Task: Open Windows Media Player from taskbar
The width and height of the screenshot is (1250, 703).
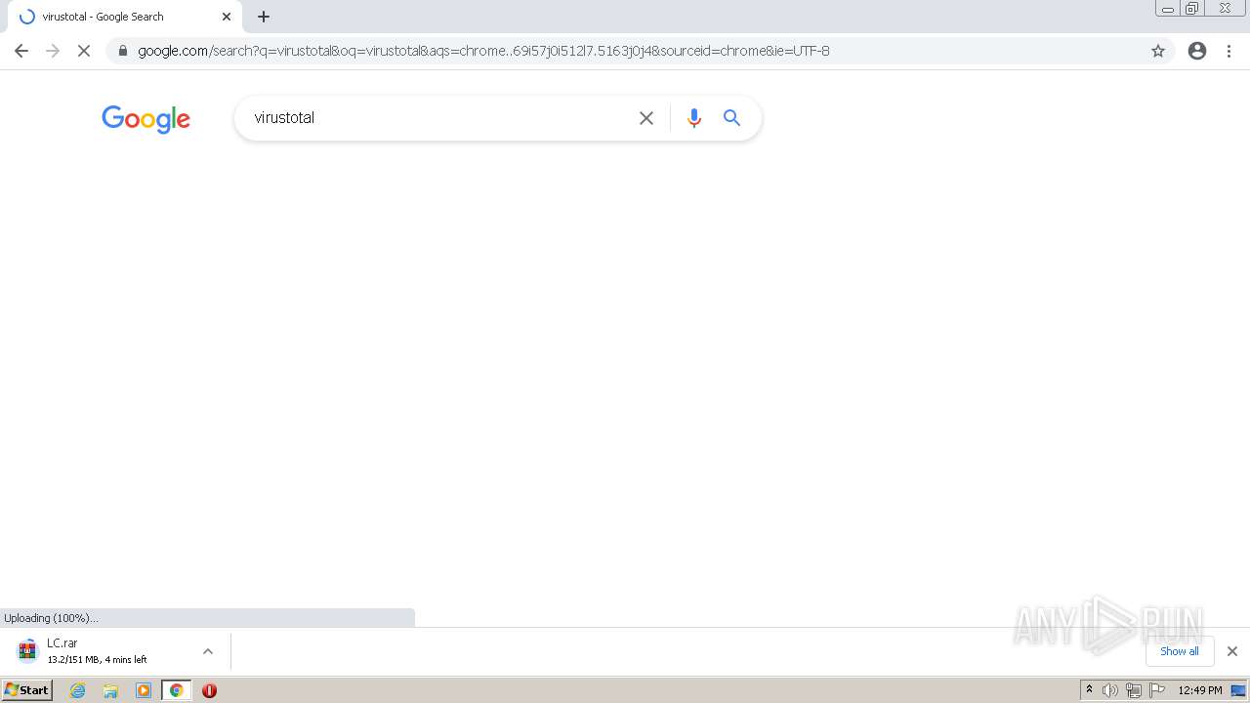Action: click(x=144, y=690)
